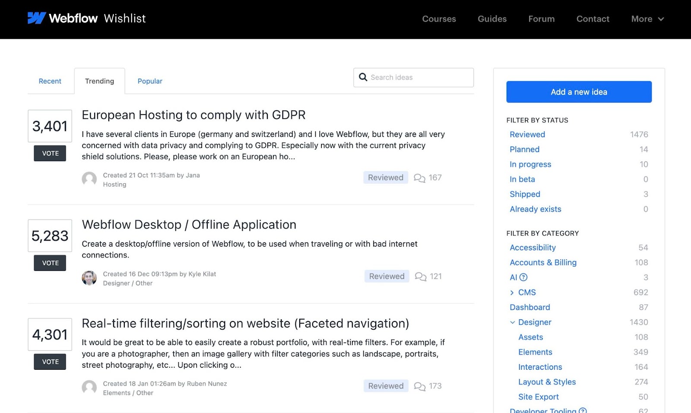This screenshot has width=691, height=413.
Task: Filter by Shipped status
Action: pos(525,194)
